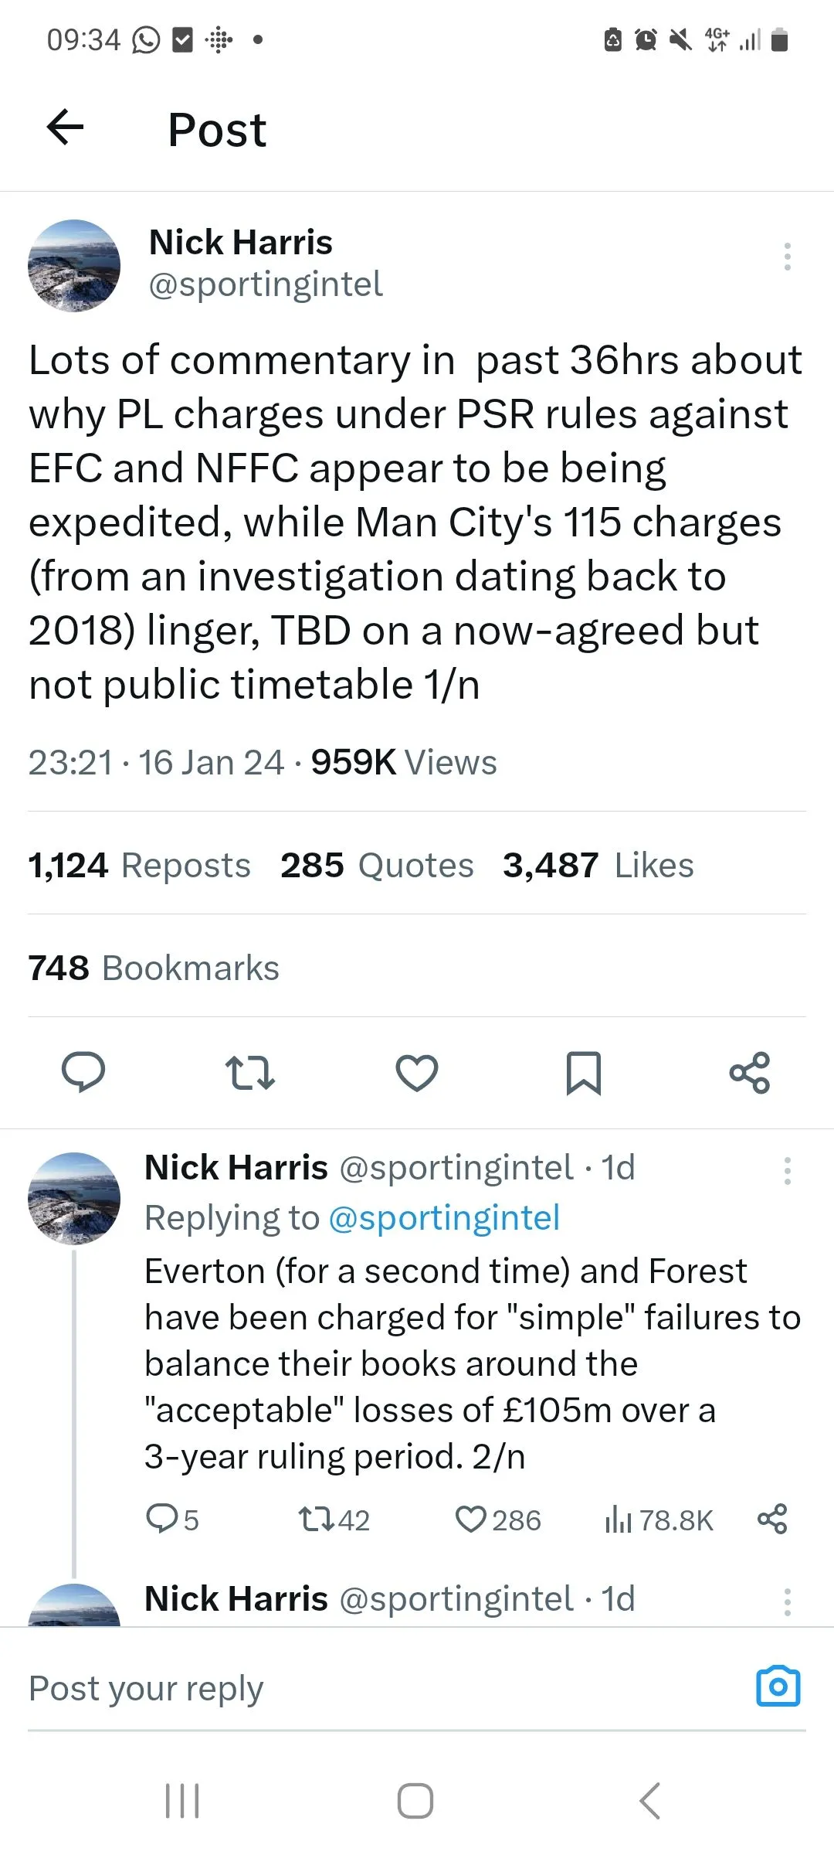The height and width of the screenshot is (1855, 834).
Task: View the 285 Quotes list
Action: click(377, 866)
